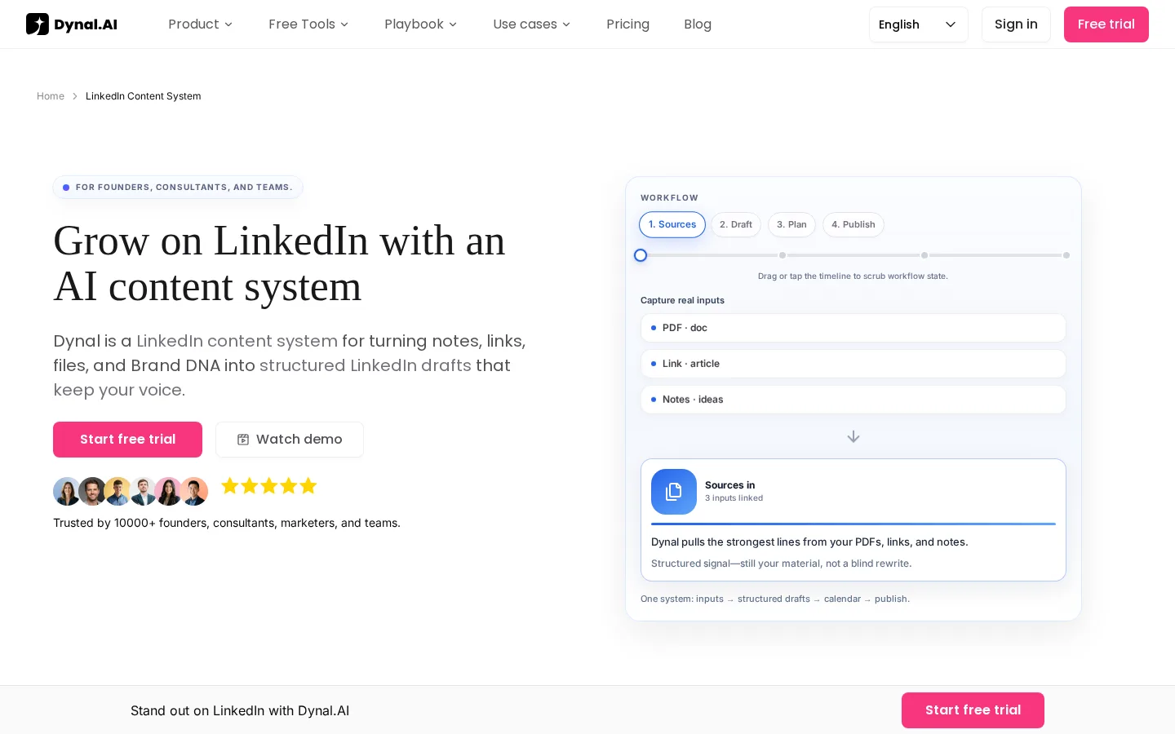
Task: Click the LinkedIn Content System breadcrumb
Action: [144, 96]
